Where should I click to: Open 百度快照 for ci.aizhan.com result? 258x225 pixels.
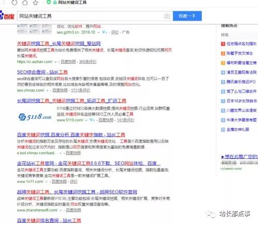click(68, 61)
